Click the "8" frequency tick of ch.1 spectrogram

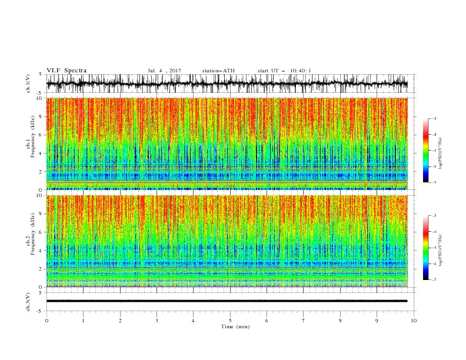tap(41, 116)
